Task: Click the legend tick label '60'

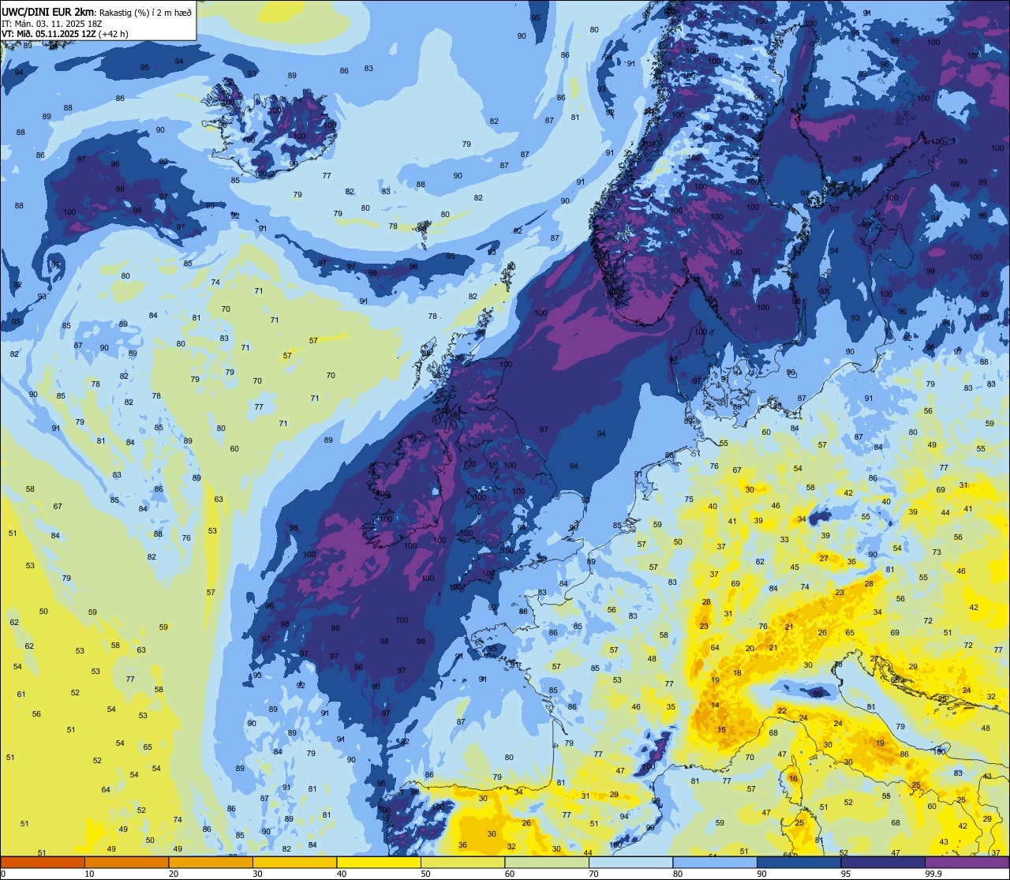Action: (510, 874)
